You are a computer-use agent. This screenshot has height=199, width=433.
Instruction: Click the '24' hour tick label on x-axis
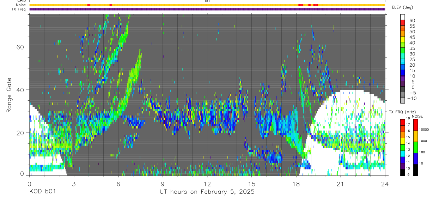click(385, 184)
